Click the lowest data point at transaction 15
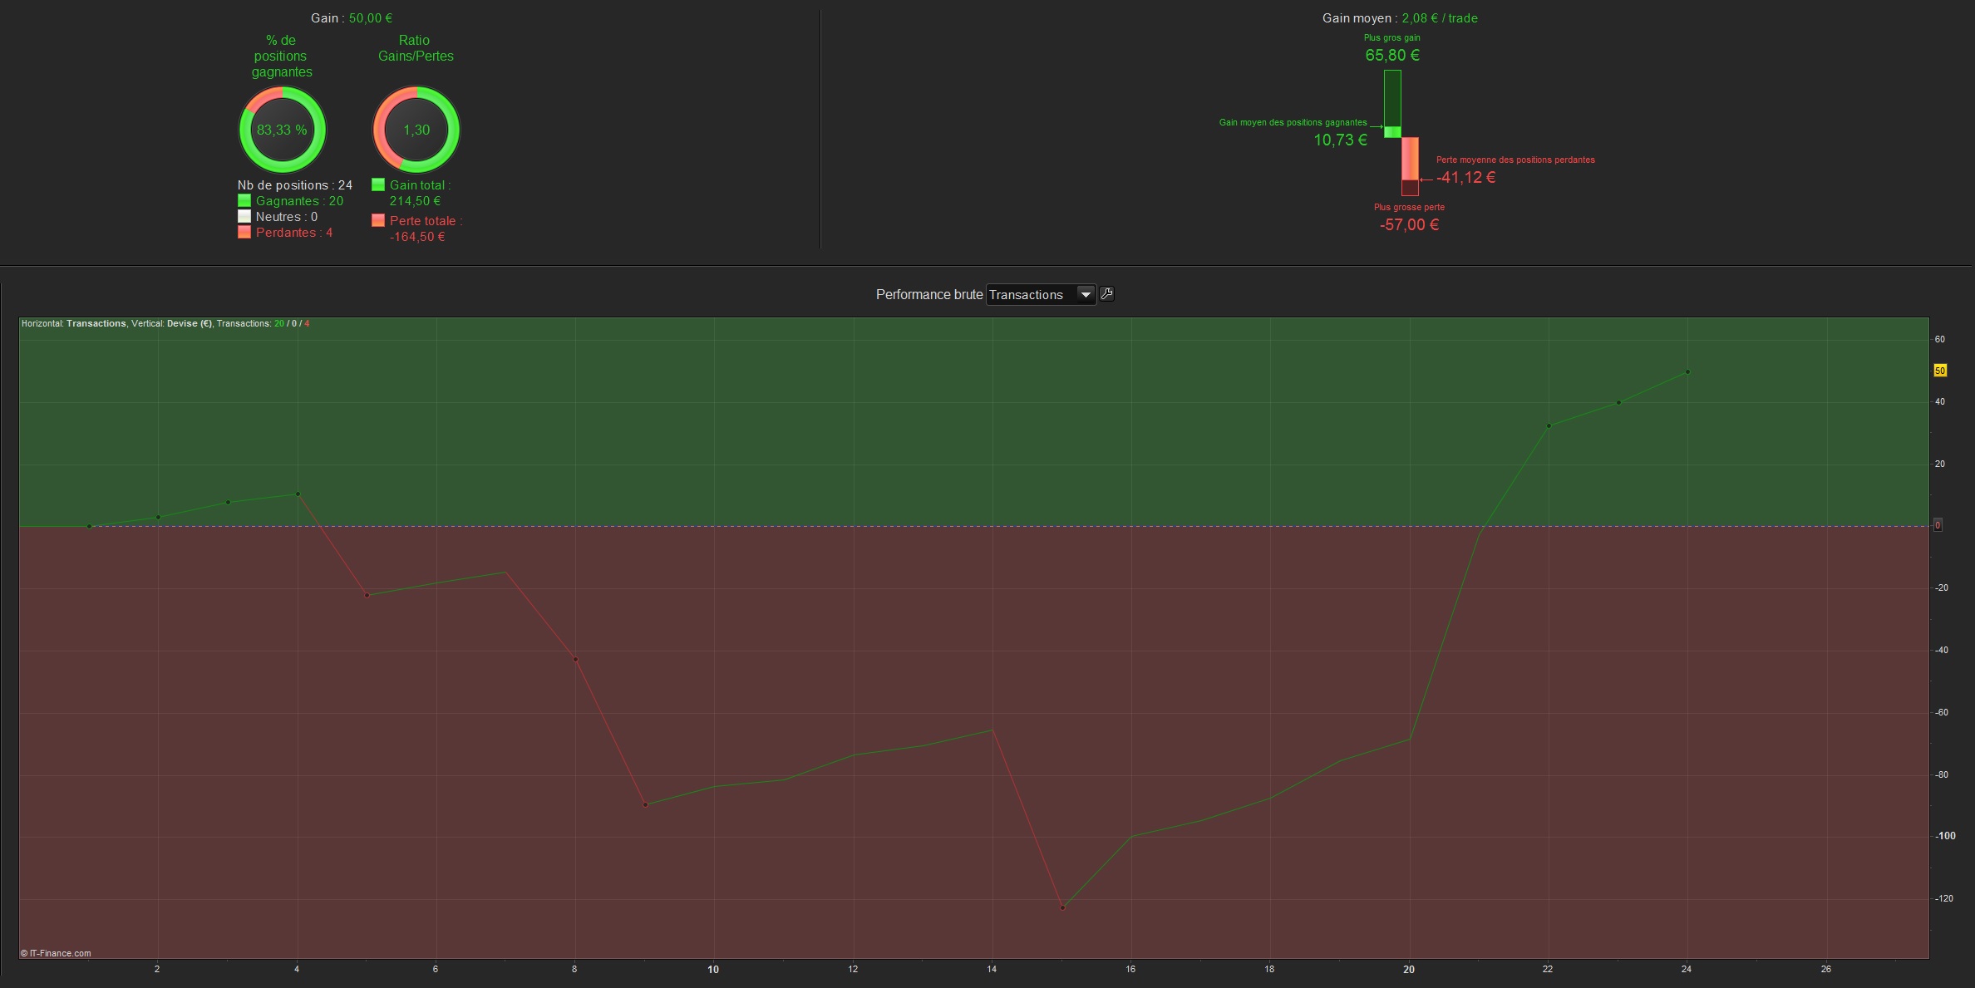This screenshot has width=1975, height=988. pos(1062,907)
